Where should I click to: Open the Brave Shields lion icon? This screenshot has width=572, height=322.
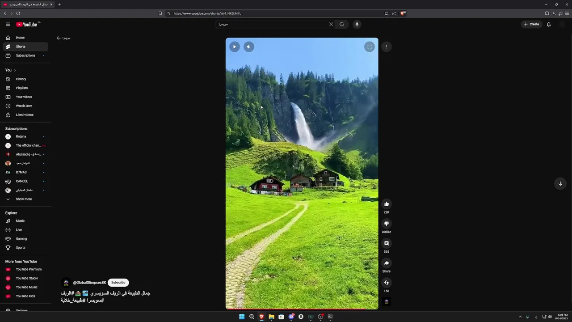tap(403, 13)
